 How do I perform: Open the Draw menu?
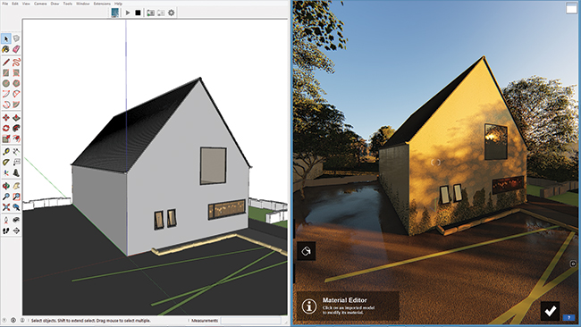55,4
